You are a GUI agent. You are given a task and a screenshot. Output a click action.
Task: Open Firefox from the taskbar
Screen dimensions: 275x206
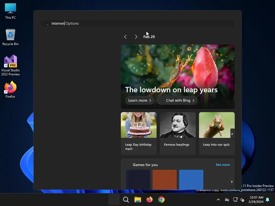pos(149,200)
